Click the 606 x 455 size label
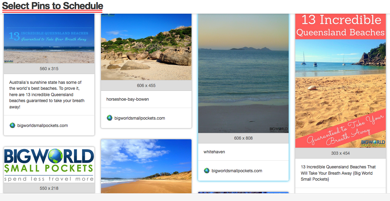This screenshot has height=201, width=390. click(x=146, y=86)
